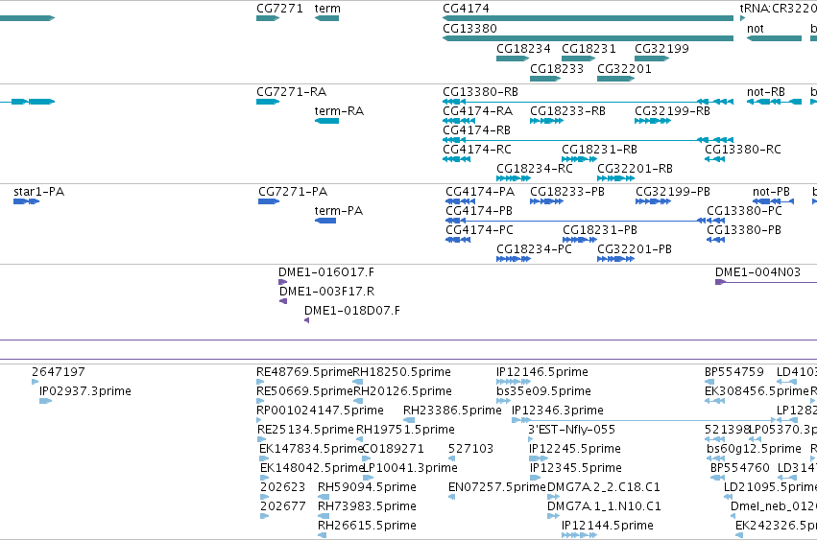This screenshot has height=540, width=817.
Task: Open protein CG13380-PB
Action: tap(743, 230)
